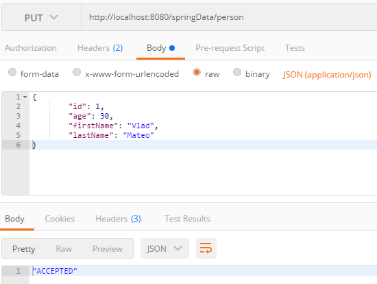Image resolution: width=377 pixels, height=284 pixels.
Task: Open the response Headers (3) tab
Action: pyautogui.click(x=118, y=219)
